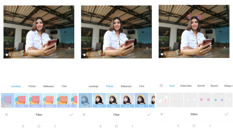This screenshot has height=131, width=233.
Task: Tap back arrow in Potret screen
Action: tap(133, 126)
